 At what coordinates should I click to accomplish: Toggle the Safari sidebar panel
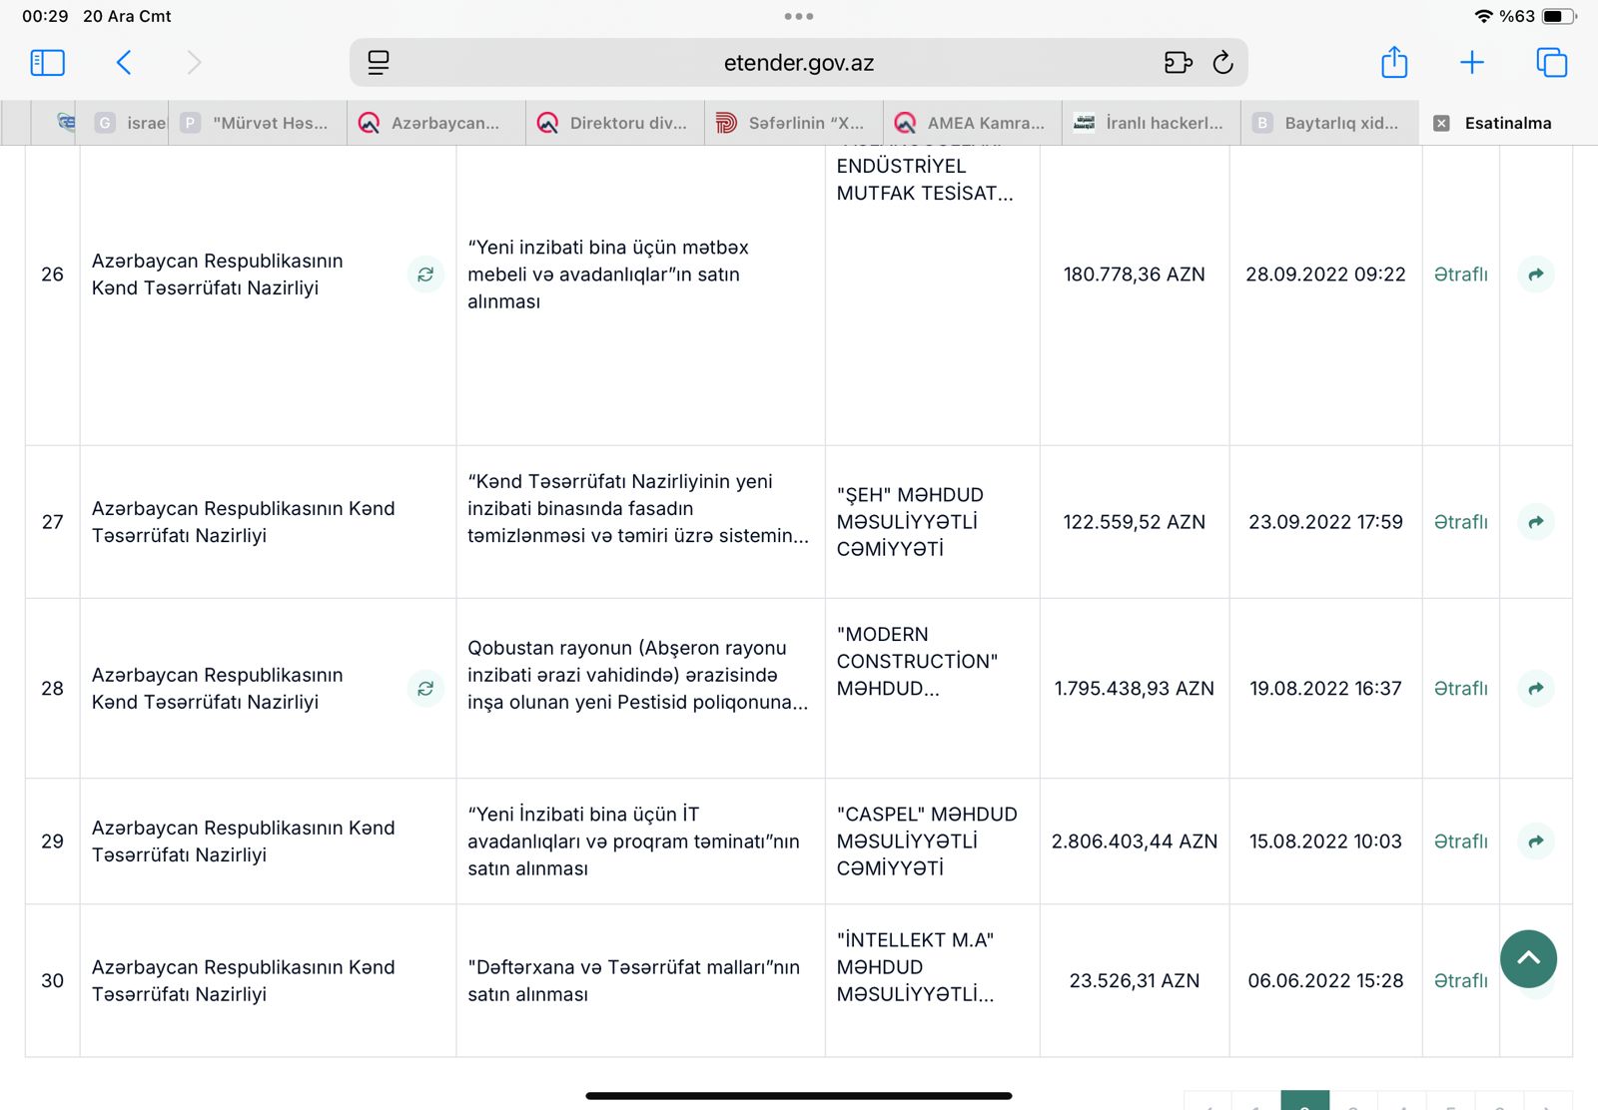point(48,63)
